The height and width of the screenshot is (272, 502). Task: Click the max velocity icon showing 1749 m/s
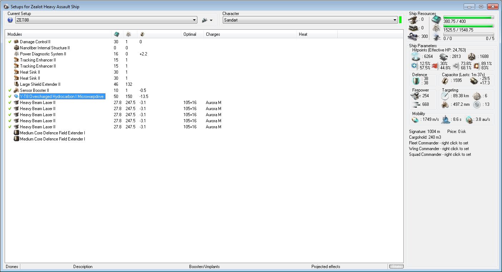[x=415, y=119]
